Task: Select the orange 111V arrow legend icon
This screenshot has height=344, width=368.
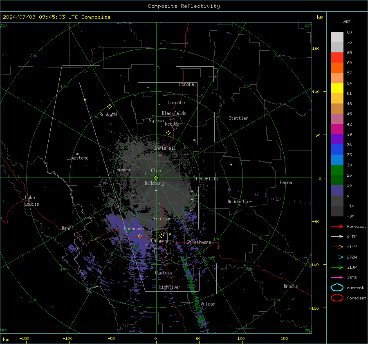Action: pyautogui.click(x=337, y=247)
